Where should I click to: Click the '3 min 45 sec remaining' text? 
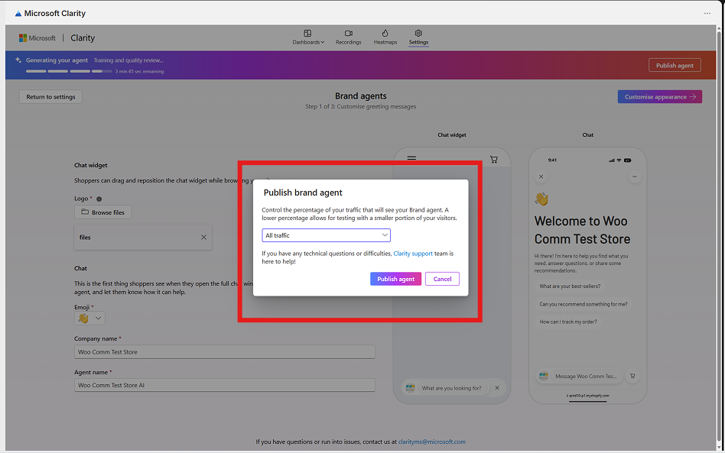pos(139,72)
